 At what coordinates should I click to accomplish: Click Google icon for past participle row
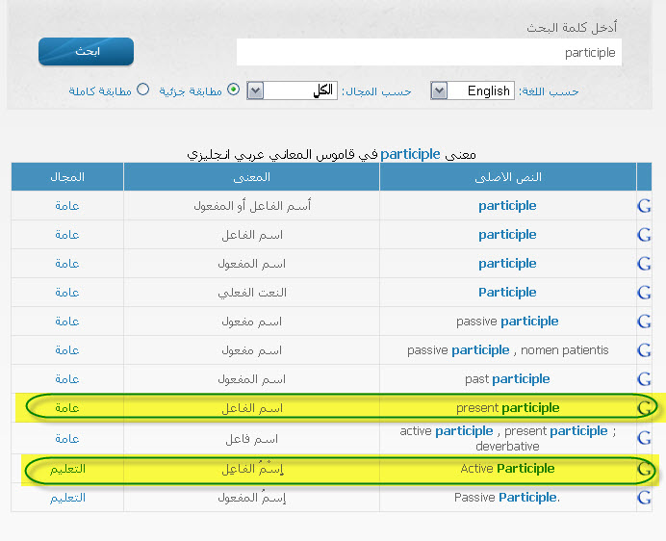644,379
